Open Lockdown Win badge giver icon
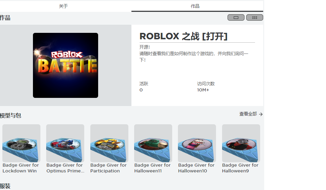326x190 pixels. click(x=21, y=143)
